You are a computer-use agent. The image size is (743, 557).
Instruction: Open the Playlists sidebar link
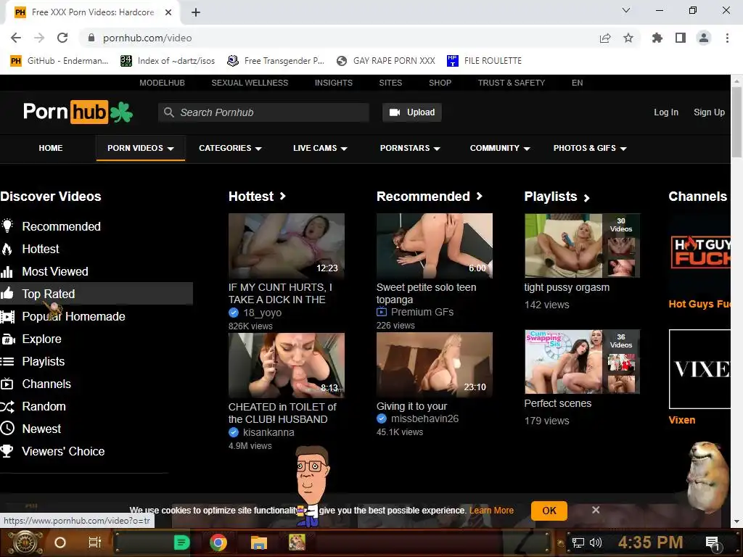(43, 361)
